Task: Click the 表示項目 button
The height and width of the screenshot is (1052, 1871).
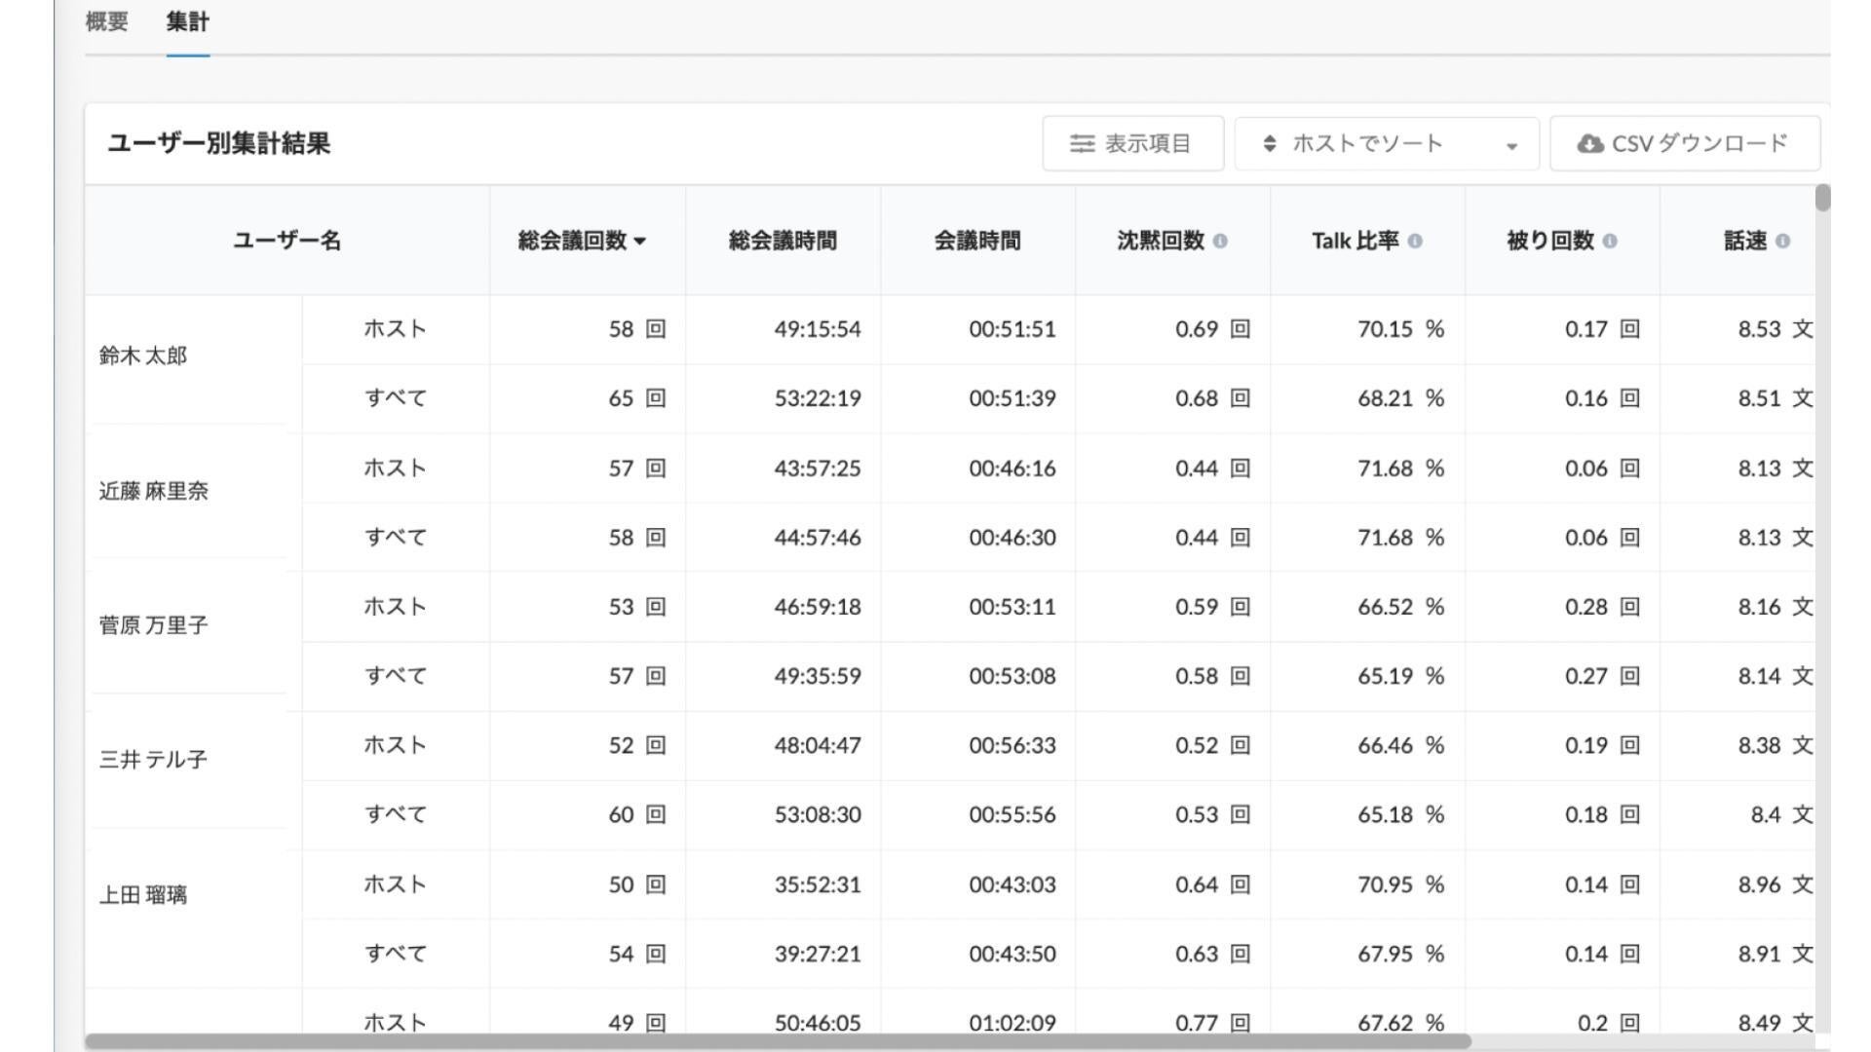Action: [x=1132, y=144]
